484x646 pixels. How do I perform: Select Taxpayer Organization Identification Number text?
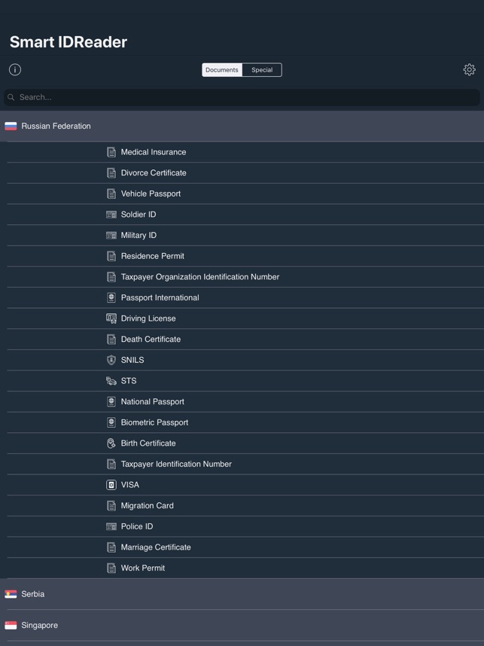tap(199, 277)
